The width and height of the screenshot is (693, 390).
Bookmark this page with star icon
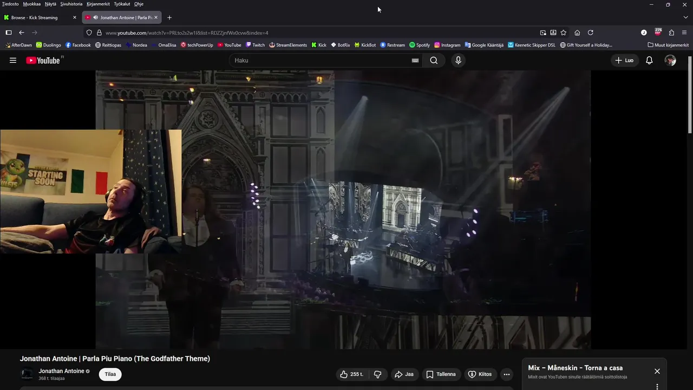pos(563,32)
